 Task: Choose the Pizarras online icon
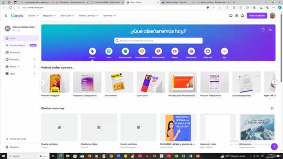click(125, 51)
